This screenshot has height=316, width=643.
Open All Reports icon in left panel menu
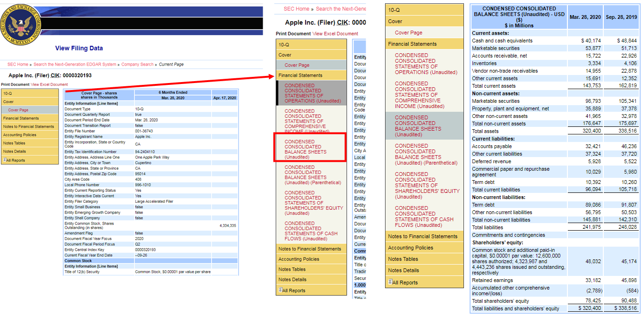pos(4,160)
